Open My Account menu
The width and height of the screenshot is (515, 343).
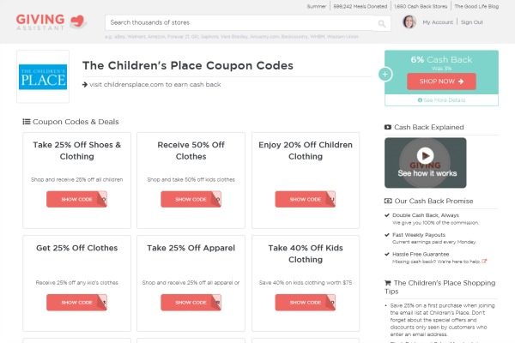438,22
